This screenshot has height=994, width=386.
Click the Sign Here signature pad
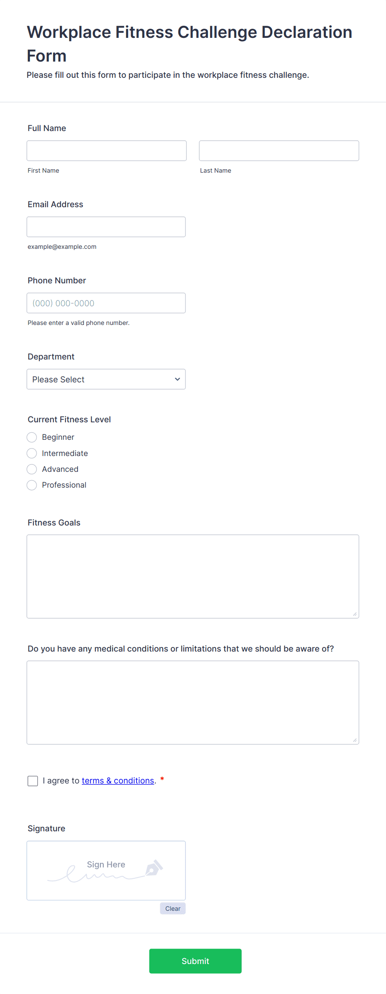(106, 871)
